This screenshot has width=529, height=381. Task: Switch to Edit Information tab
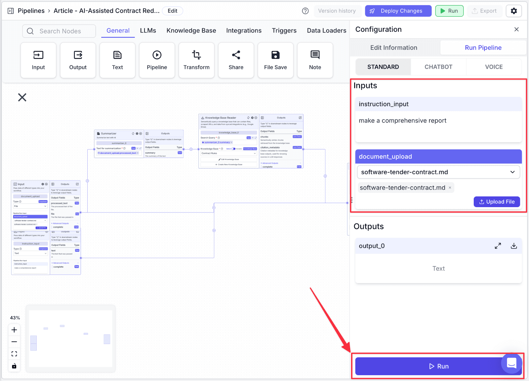pyautogui.click(x=394, y=48)
